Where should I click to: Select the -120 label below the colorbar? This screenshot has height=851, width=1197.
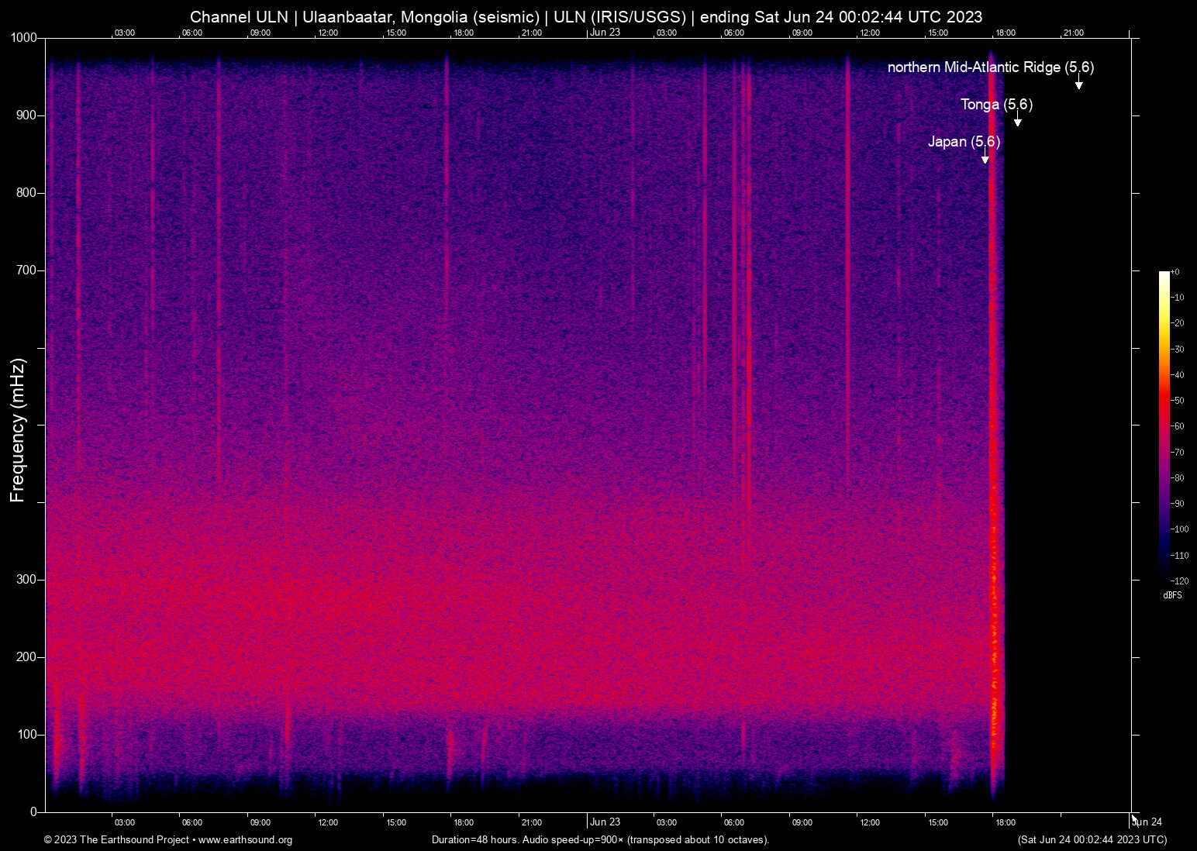pos(1179,581)
